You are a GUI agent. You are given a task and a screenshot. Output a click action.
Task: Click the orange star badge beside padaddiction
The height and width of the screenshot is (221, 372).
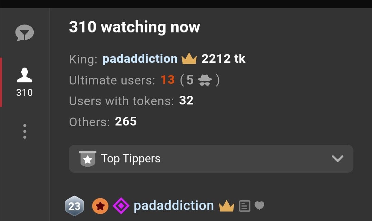[x=100, y=206]
